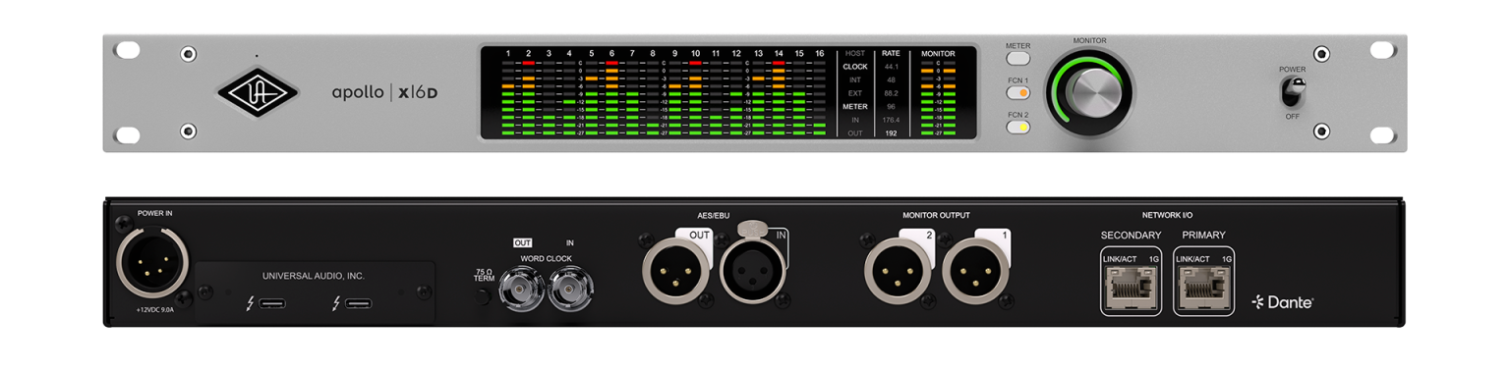Viewport: 1510px width, 370px height.
Task: Click the 176.4 sample rate value
Action: tap(891, 120)
